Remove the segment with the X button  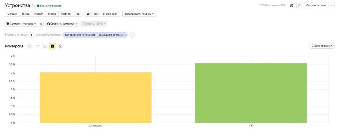point(41,24)
